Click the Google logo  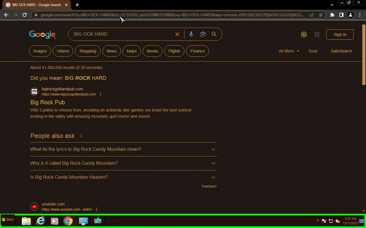pos(42,34)
